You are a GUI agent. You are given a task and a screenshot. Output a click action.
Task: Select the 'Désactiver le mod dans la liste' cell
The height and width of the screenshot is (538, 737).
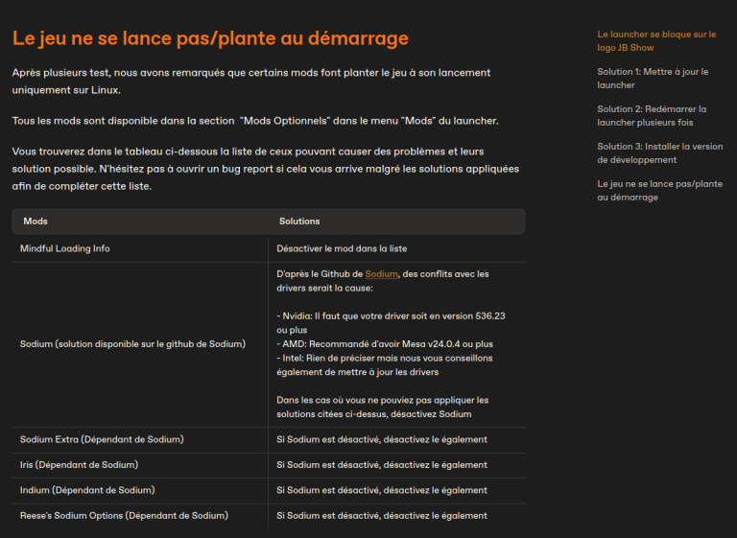(396, 248)
